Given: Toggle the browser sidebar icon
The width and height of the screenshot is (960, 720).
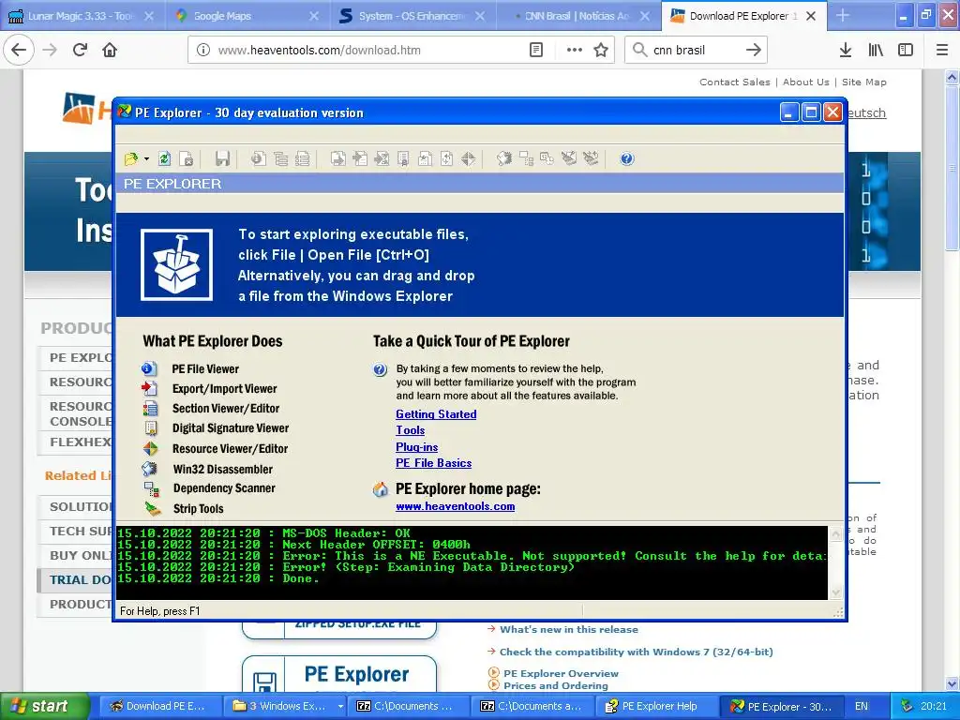Looking at the screenshot, I should [x=906, y=51].
